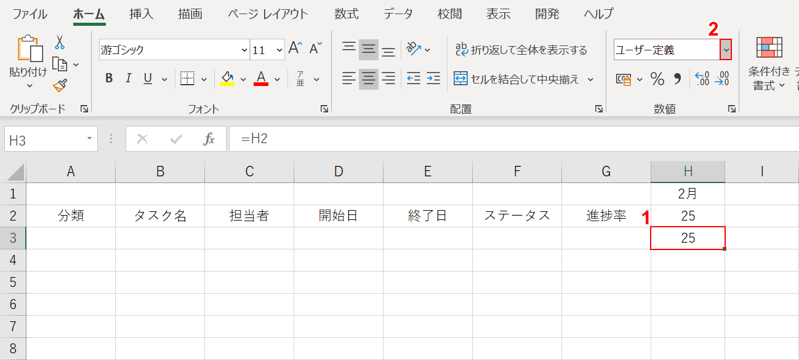
Task: Click セルを結合して中央揃え merge button
Action: point(516,79)
